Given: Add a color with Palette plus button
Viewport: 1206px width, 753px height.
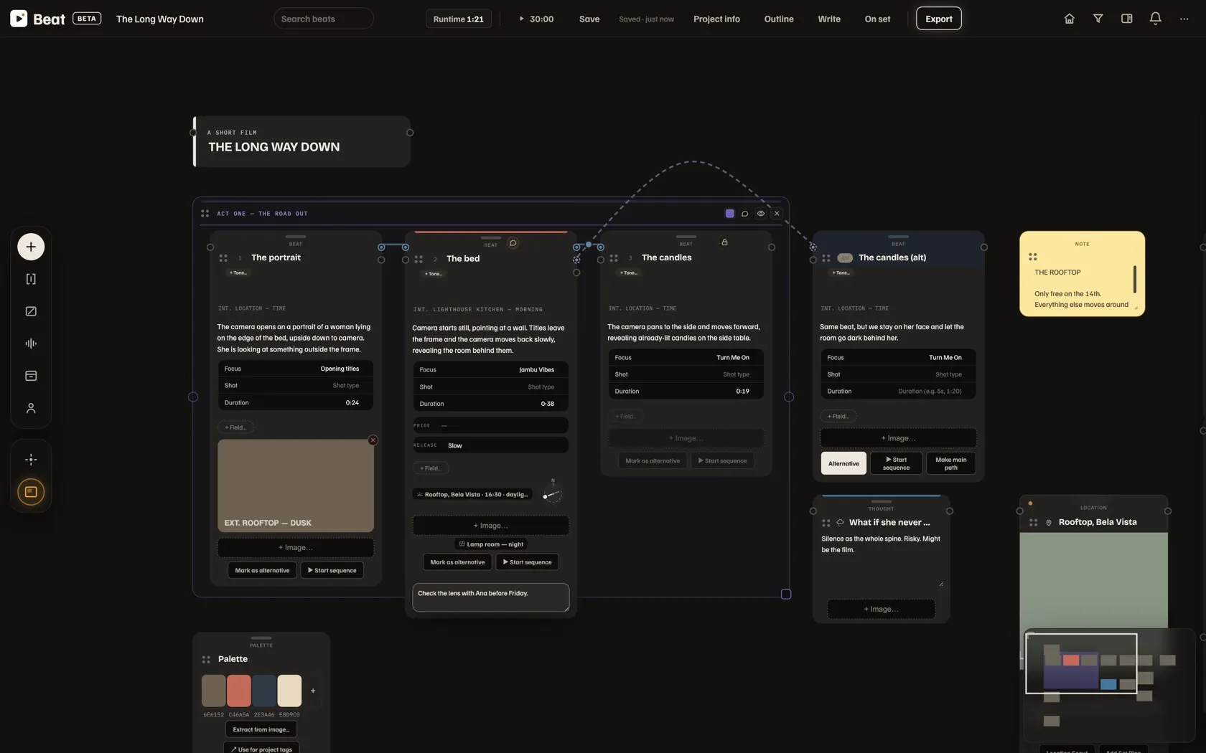Looking at the screenshot, I should pos(313,691).
